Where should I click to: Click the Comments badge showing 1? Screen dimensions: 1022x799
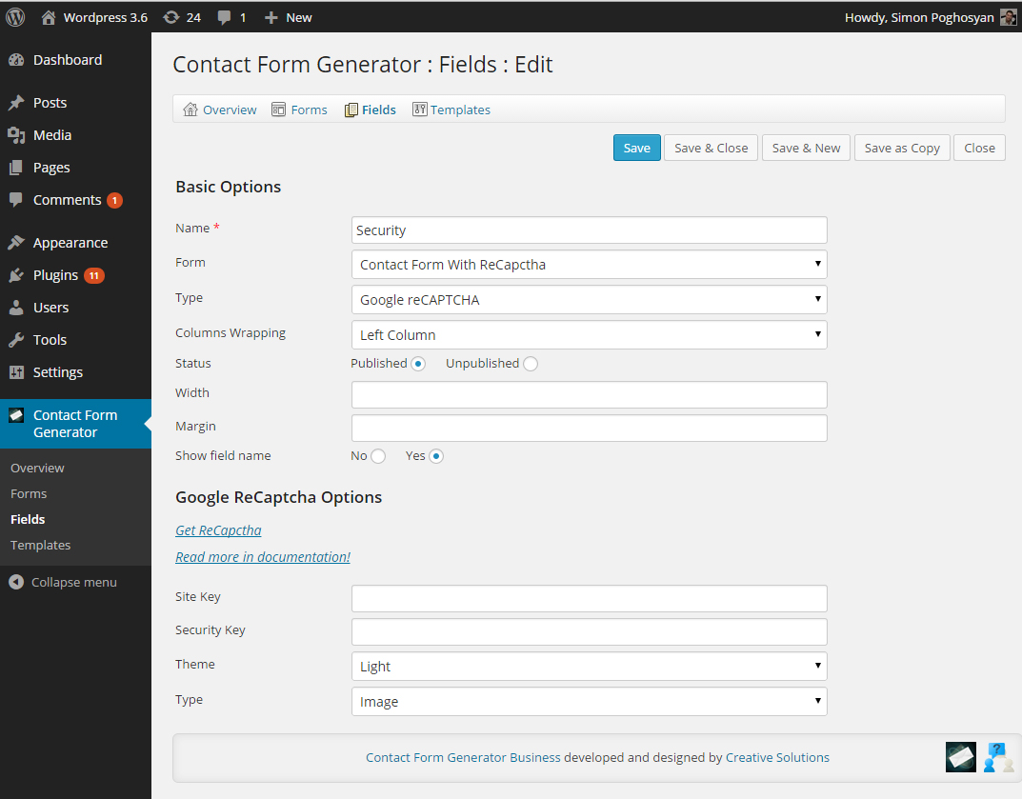pos(114,200)
